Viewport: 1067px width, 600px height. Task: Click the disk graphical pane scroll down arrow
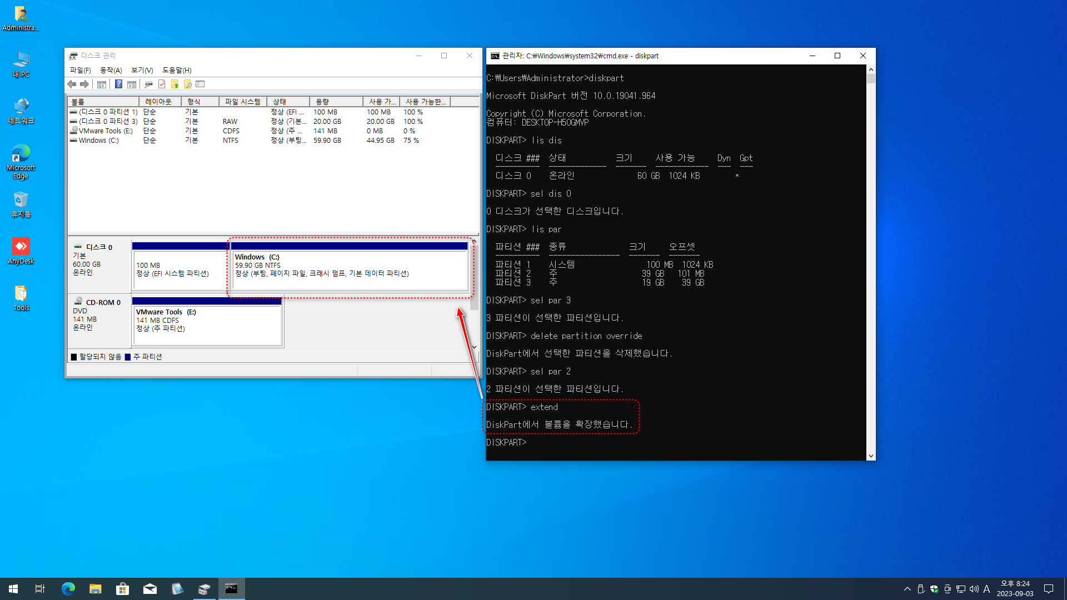(474, 347)
